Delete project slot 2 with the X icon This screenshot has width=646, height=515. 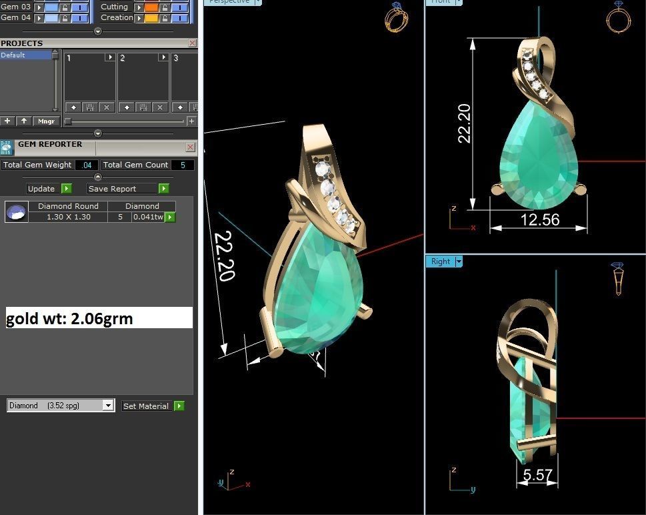pos(160,107)
